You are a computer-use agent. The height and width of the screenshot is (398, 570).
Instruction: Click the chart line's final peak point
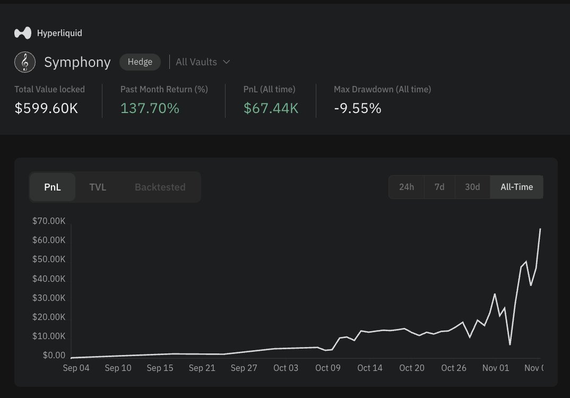[540, 229]
